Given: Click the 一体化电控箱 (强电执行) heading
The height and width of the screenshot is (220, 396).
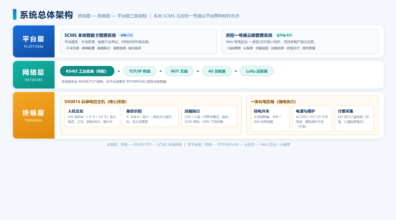Looking at the screenshot, I should pyautogui.click(x=273, y=102).
